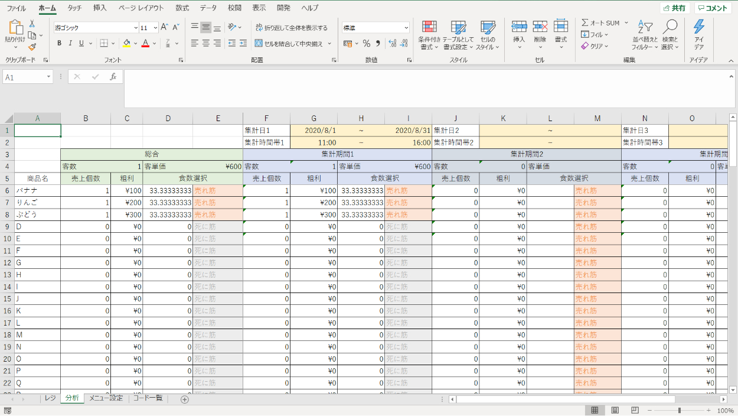Click the コメント comments button

(x=712, y=8)
